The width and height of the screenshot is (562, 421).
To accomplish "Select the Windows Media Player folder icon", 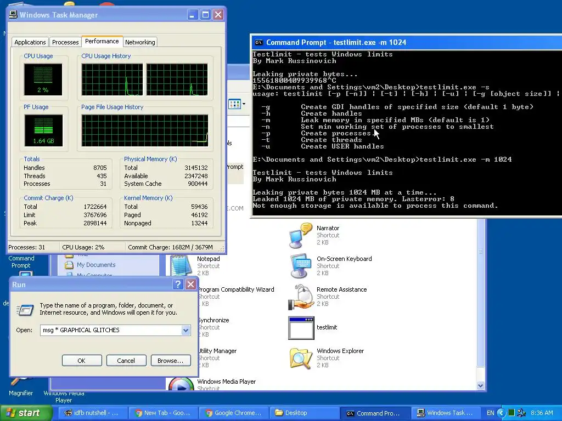I will click(181, 384).
